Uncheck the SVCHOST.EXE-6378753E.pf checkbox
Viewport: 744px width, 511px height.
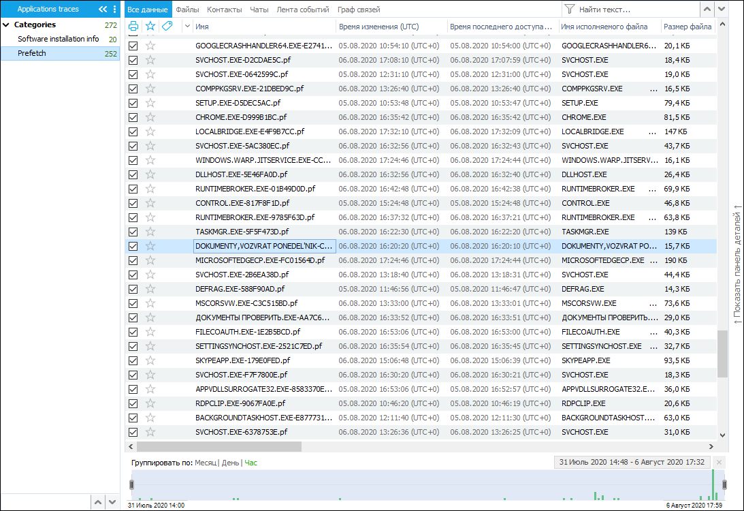click(x=133, y=432)
